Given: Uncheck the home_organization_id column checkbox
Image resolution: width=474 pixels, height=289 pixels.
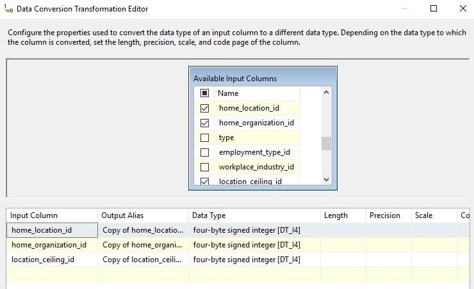Looking at the screenshot, I should [205, 123].
